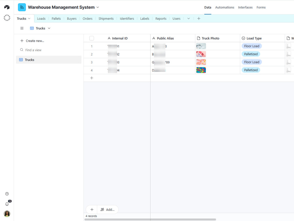Go to the Shipments table tab

106,19
